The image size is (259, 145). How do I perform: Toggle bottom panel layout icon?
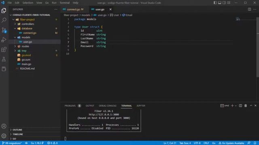(x=219, y=3)
